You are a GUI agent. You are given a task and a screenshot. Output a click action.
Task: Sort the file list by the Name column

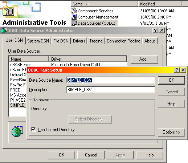pos(104,4)
